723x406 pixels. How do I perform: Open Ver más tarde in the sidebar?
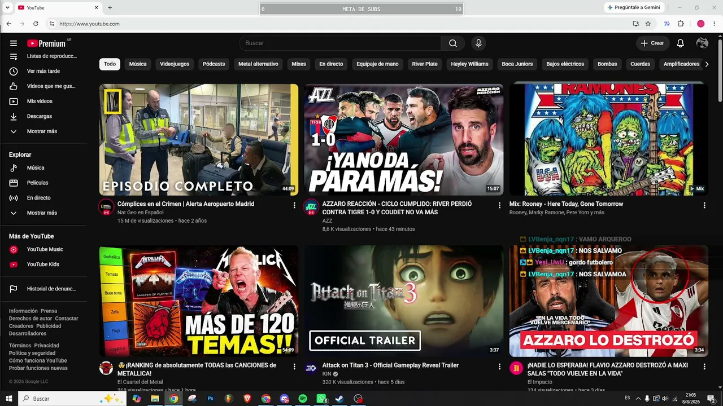43,71
